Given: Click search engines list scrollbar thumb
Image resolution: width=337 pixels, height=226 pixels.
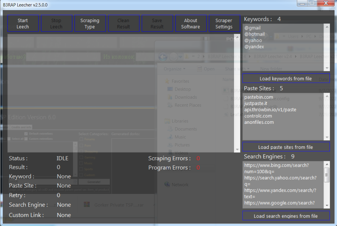Looking at the screenshot, I should 327,175.
